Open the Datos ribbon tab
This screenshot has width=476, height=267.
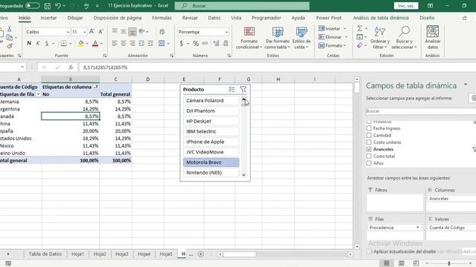pyautogui.click(x=214, y=18)
